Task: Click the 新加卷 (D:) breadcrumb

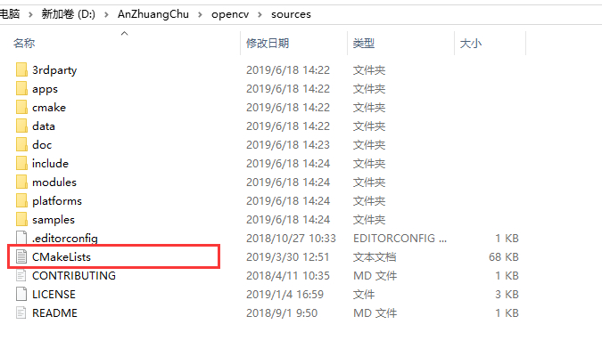Action: tap(69, 14)
